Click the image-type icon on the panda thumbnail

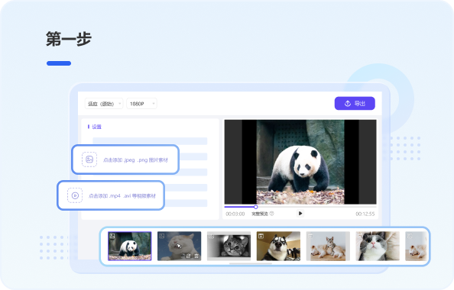pos(112,236)
